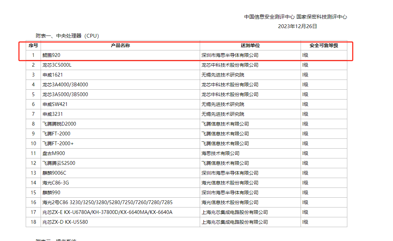Click the text 国家保密科技测评中心
393x241 pixels.
[322, 17]
